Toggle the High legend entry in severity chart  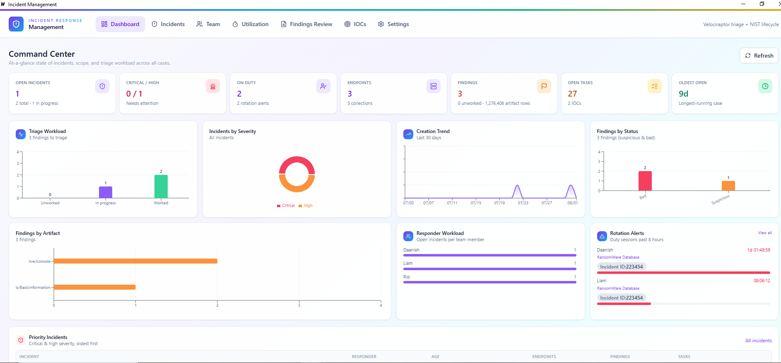tap(306, 206)
